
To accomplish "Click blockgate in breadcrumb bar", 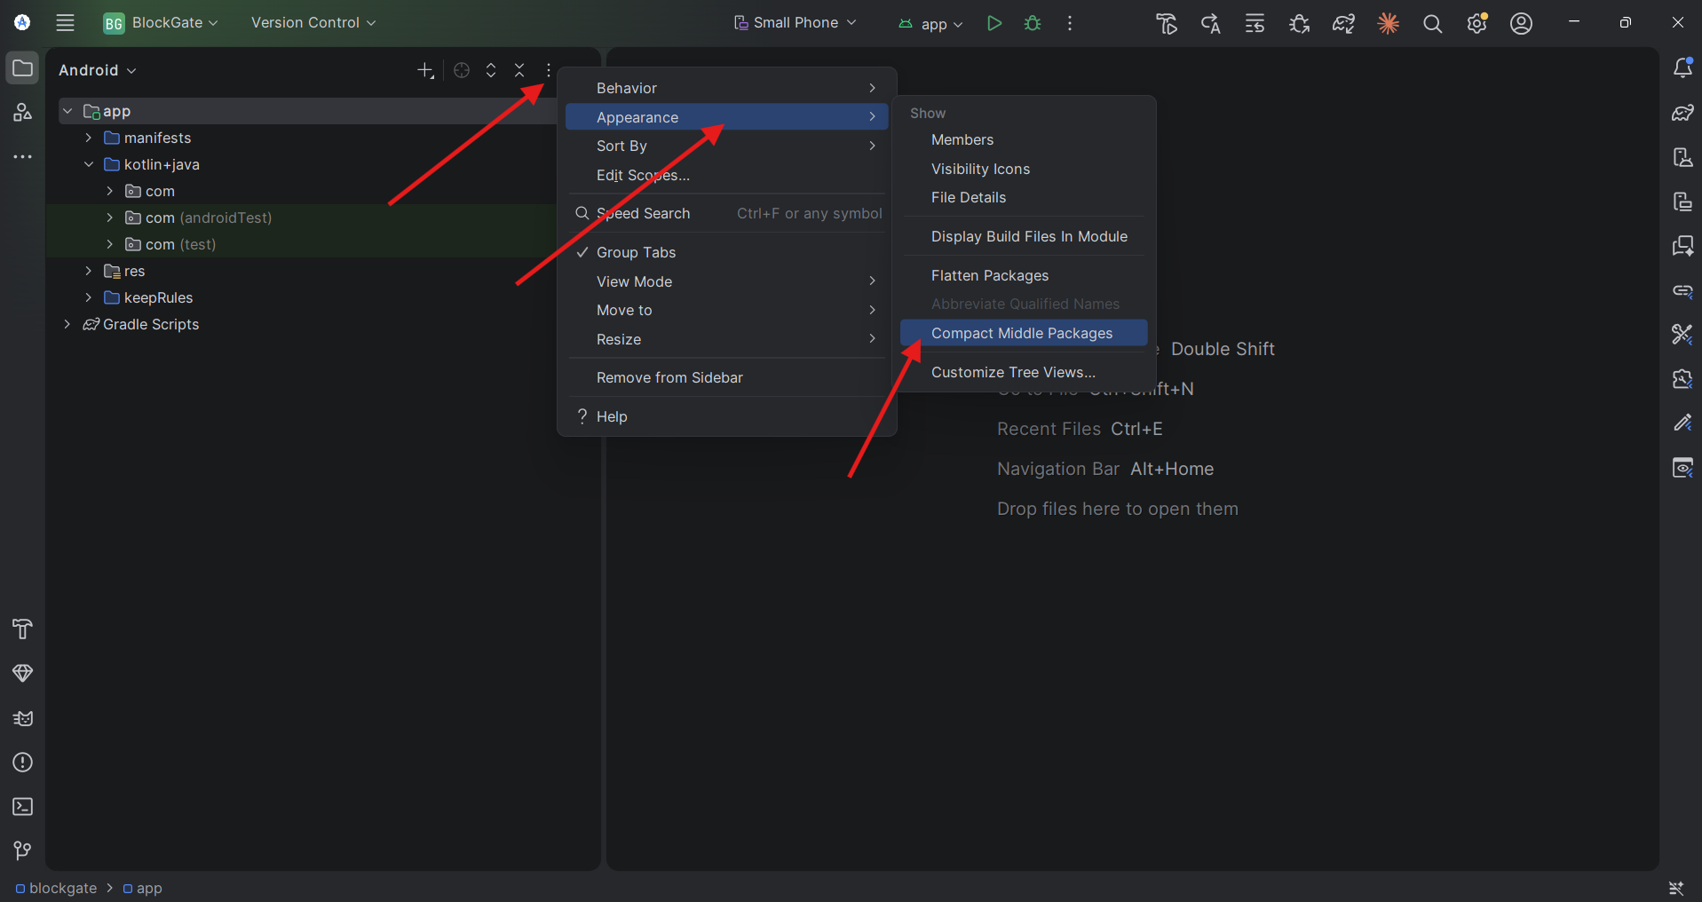I will click(56, 888).
